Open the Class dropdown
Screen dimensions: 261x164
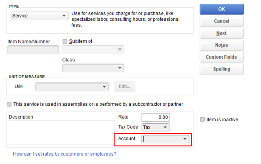[120, 68]
